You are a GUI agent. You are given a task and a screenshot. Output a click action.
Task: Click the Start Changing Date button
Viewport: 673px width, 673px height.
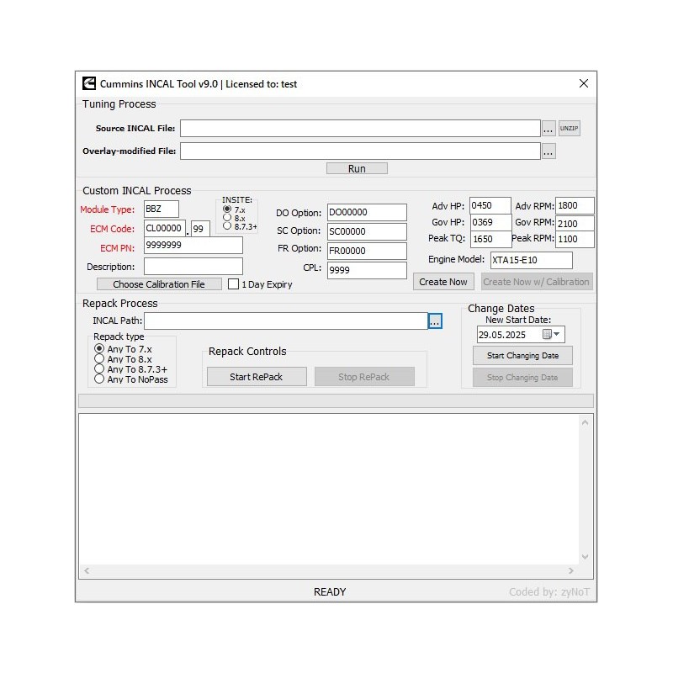coord(522,355)
